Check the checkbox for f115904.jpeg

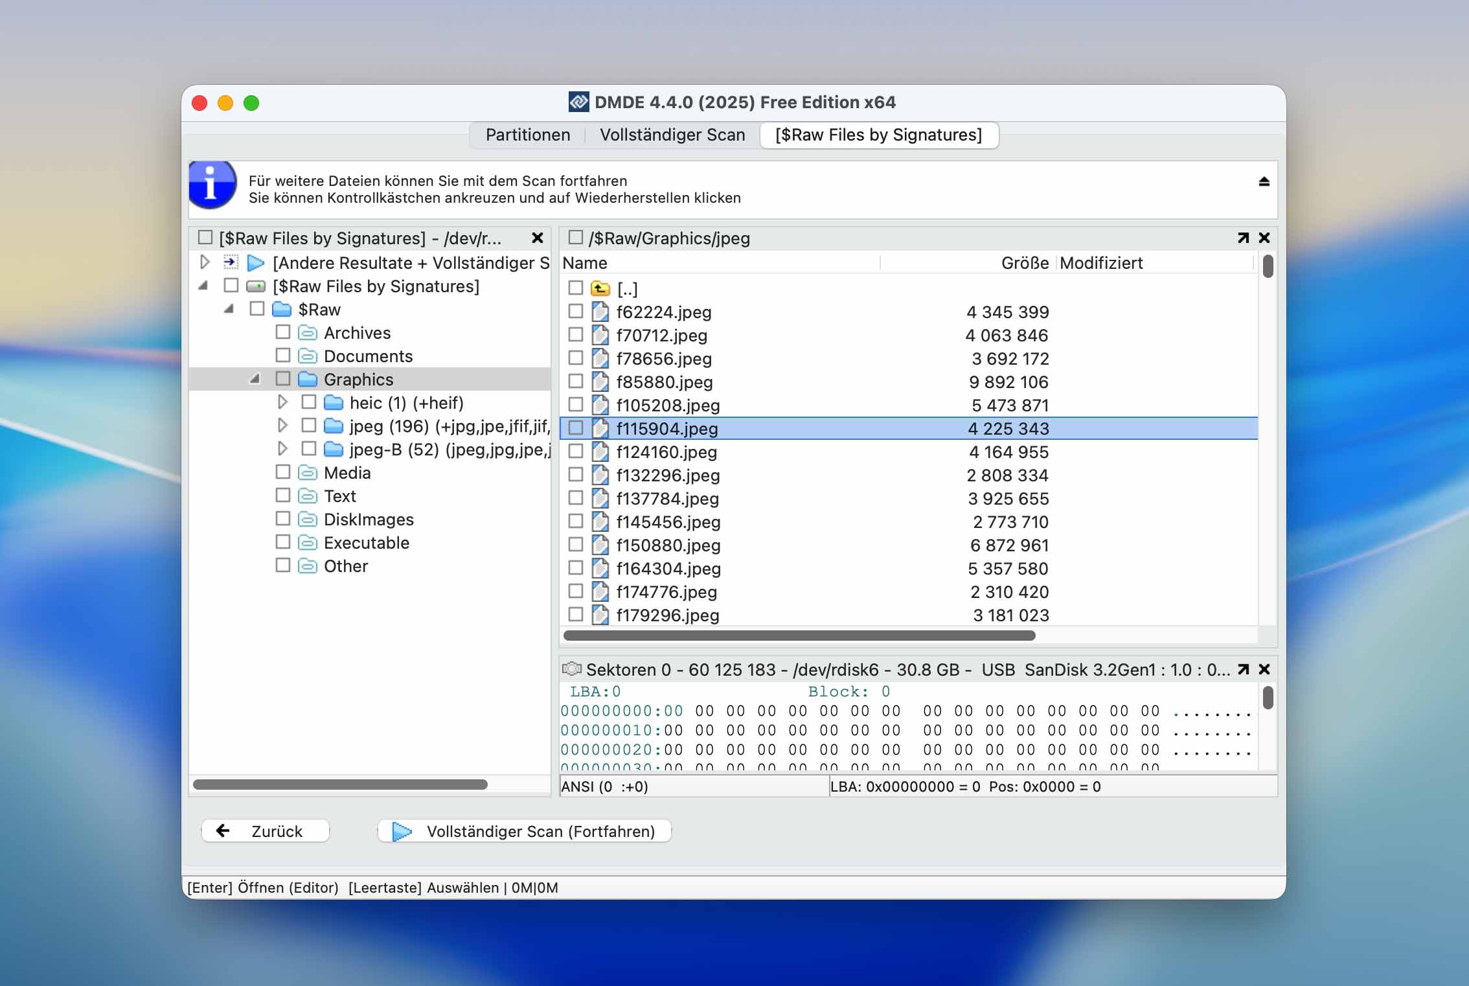click(x=576, y=428)
